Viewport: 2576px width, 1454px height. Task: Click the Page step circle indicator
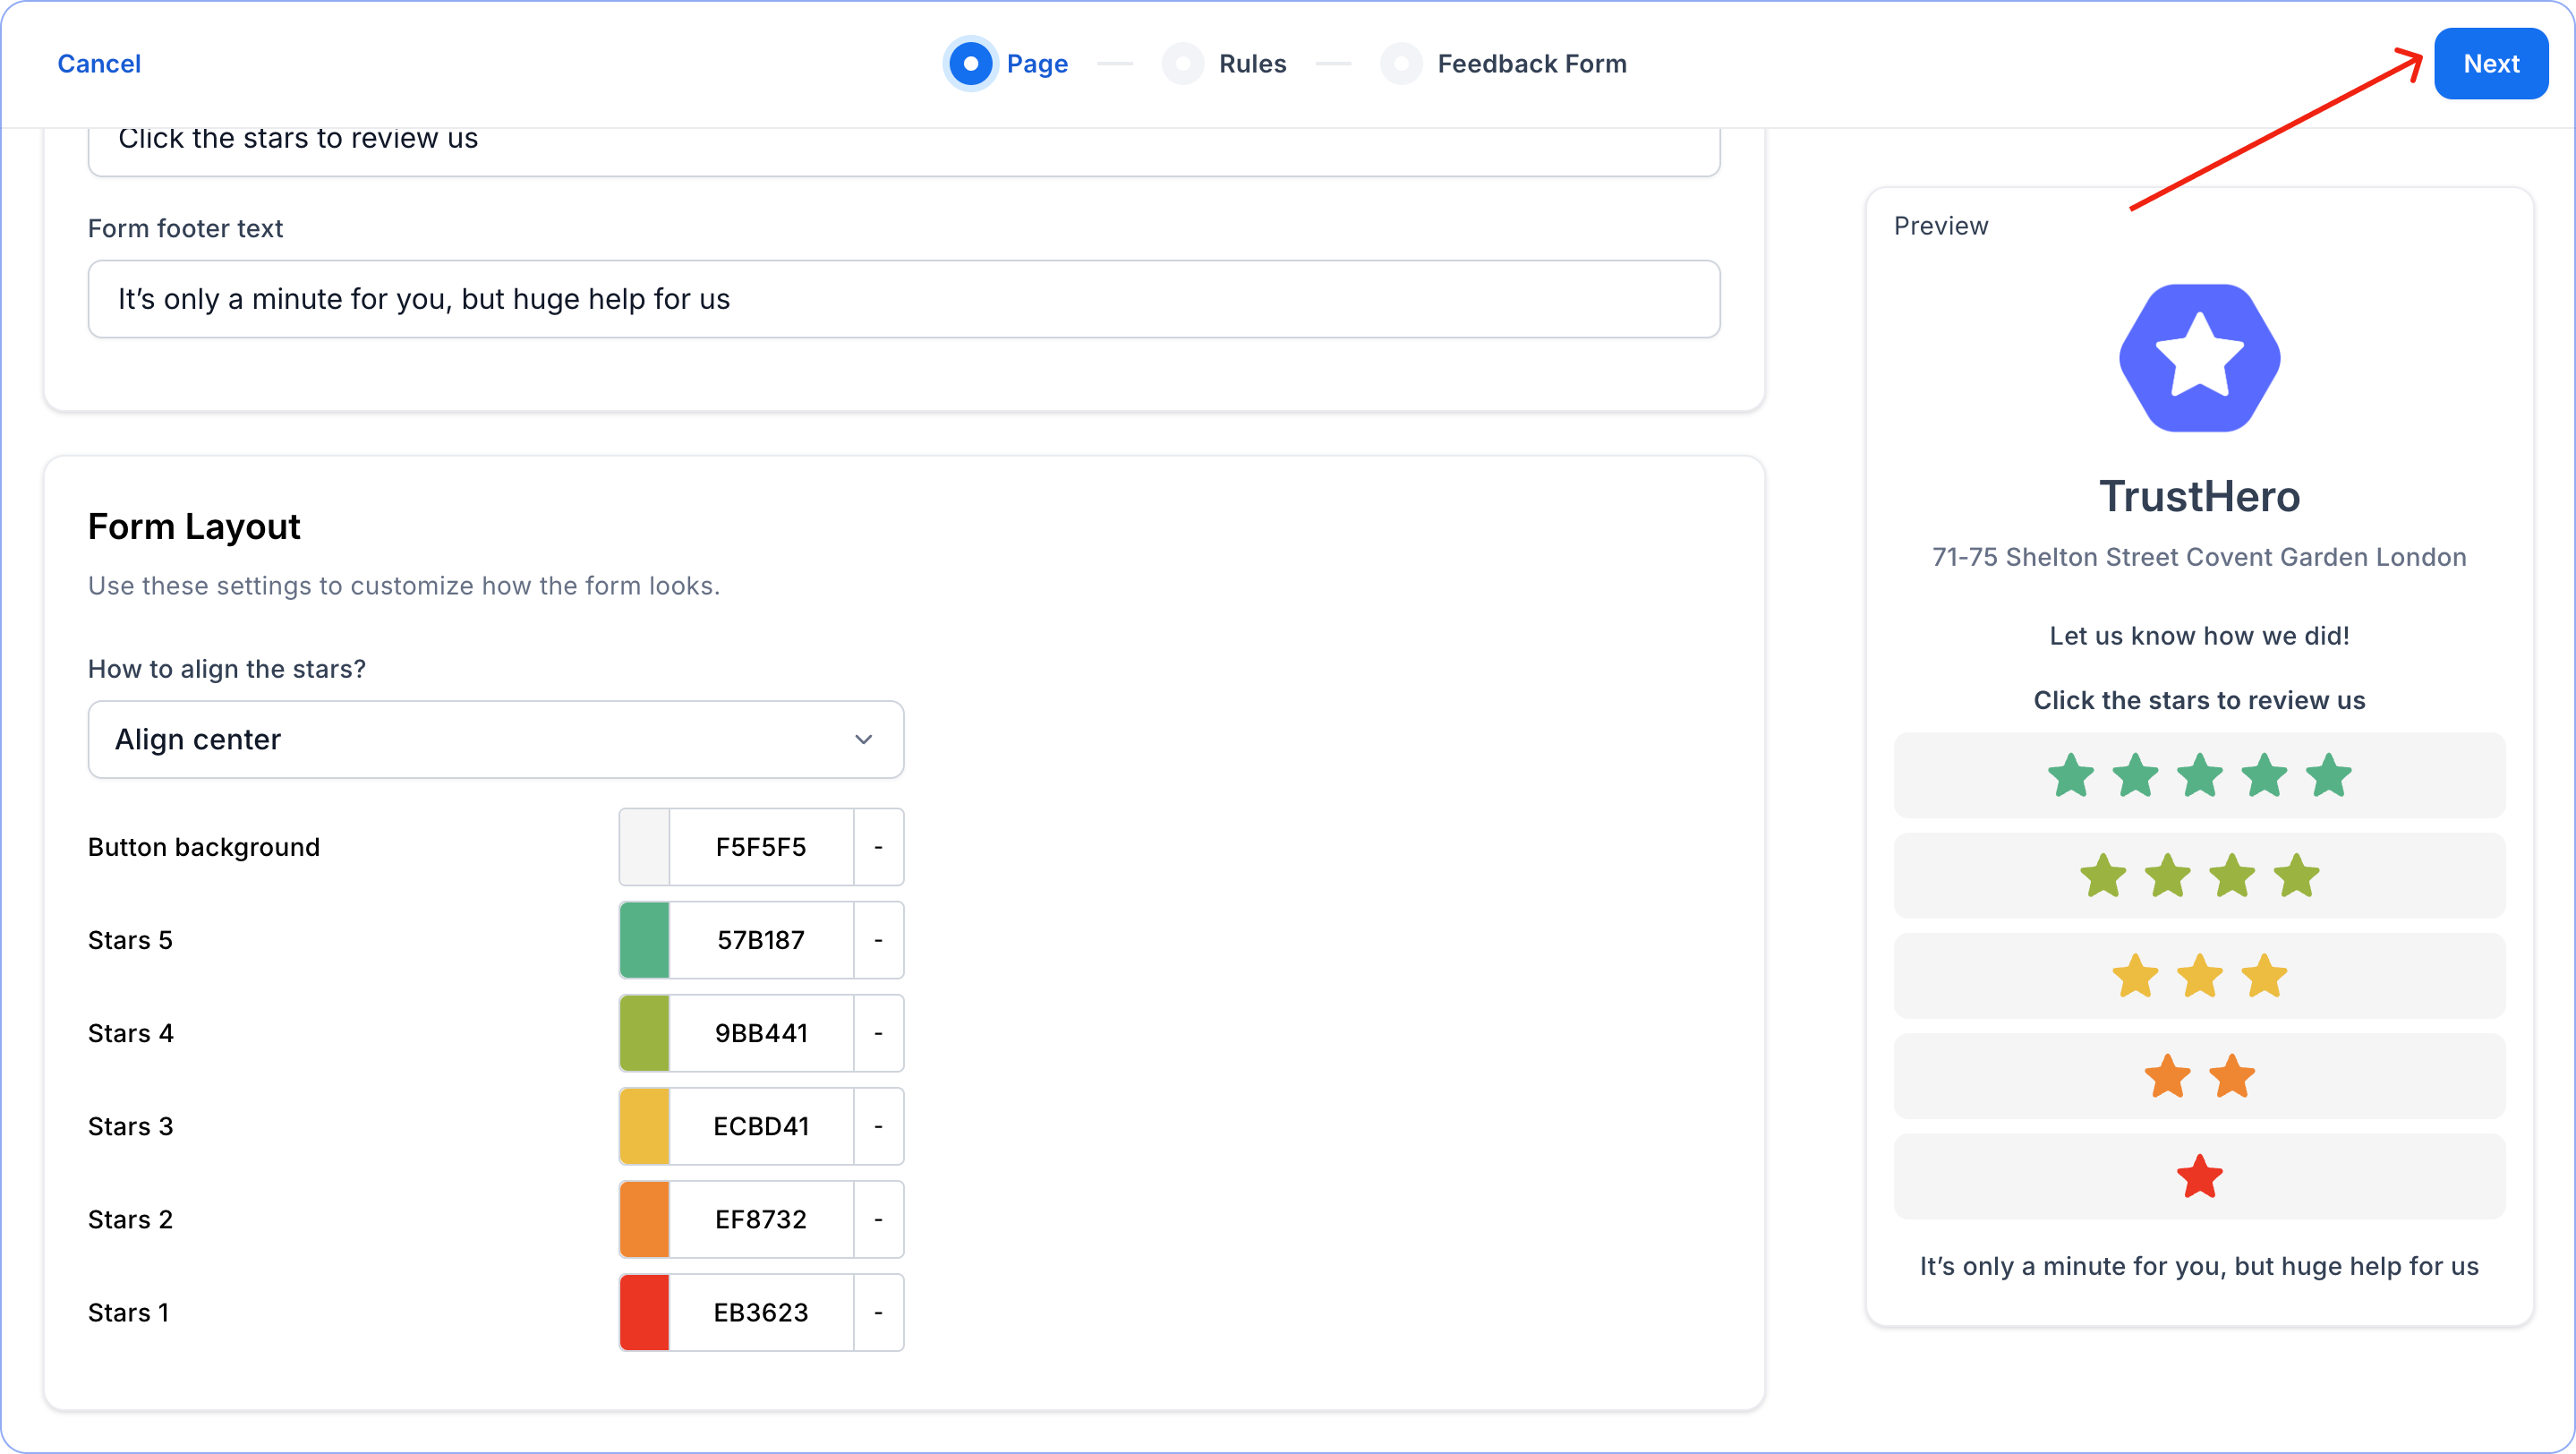(x=970, y=64)
